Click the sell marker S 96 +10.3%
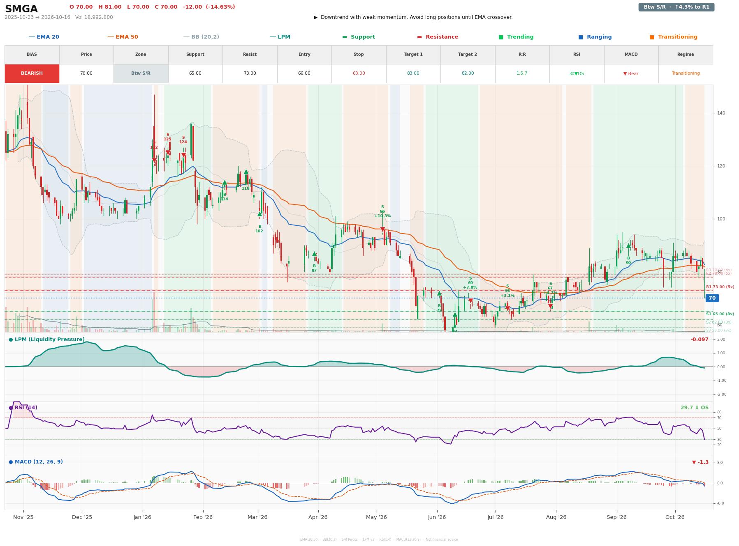Screen dimensions: 739x546 coord(382,229)
